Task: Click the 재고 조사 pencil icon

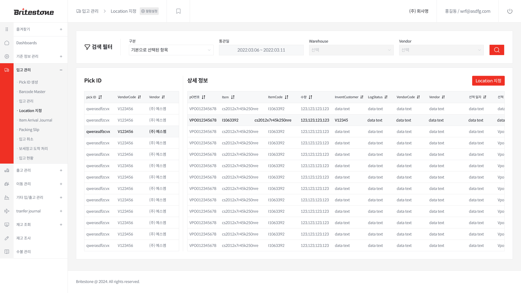Action: (x=7, y=238)
